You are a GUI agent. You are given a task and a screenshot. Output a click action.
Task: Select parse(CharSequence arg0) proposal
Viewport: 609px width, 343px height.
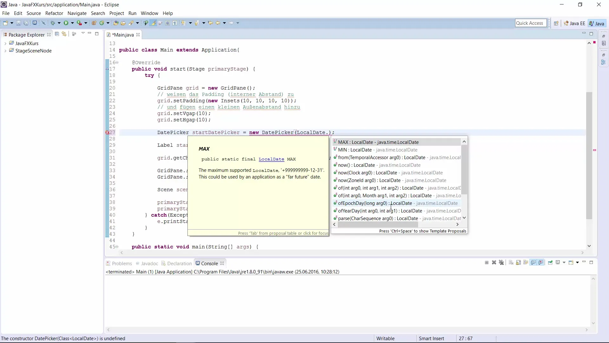[396, 219]
